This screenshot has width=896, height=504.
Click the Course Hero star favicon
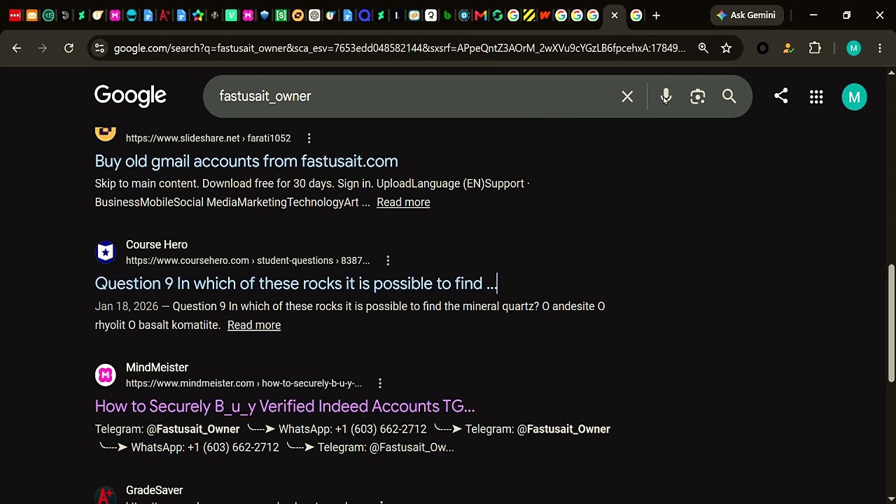click(105, 252)
